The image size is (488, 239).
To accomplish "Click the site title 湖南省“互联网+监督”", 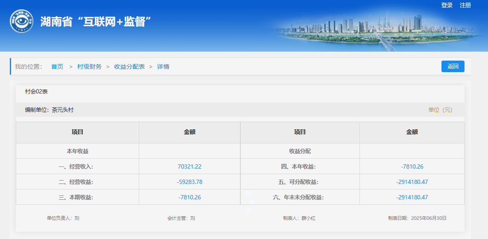I will pos(96,21).
